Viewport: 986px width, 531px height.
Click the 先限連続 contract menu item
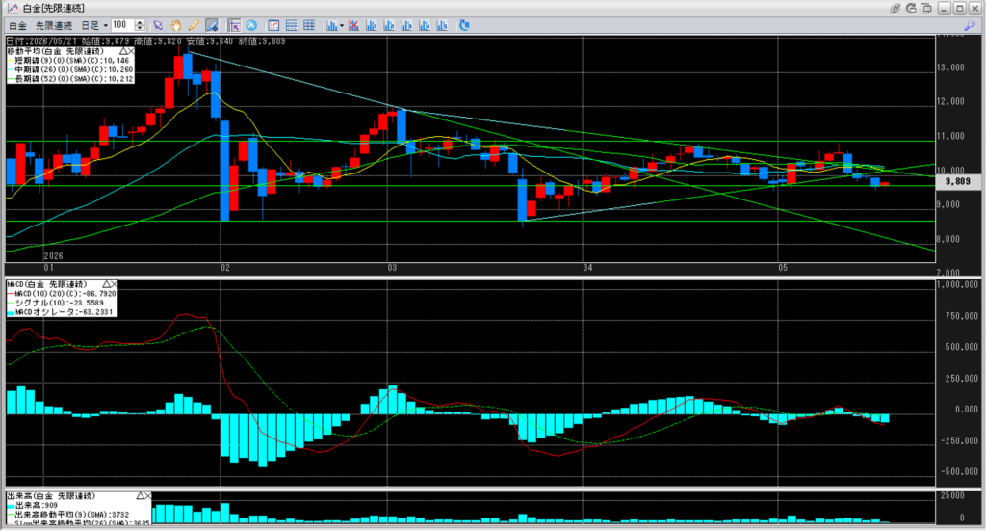pyautogui.click(x=54, y=26)
